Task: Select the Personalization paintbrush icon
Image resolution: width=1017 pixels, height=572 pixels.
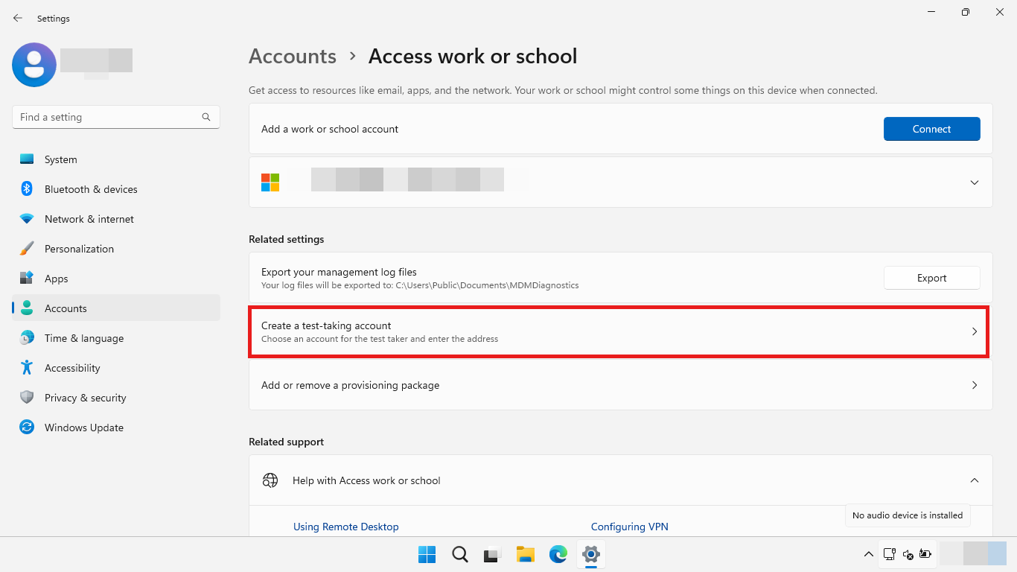Action: pos(27,249)
